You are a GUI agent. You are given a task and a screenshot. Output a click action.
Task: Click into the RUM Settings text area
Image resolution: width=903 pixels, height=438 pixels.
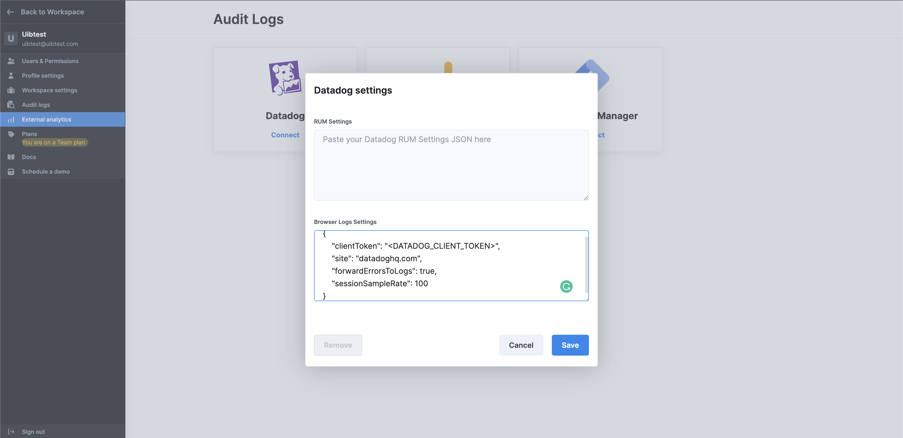coord(451,165)
